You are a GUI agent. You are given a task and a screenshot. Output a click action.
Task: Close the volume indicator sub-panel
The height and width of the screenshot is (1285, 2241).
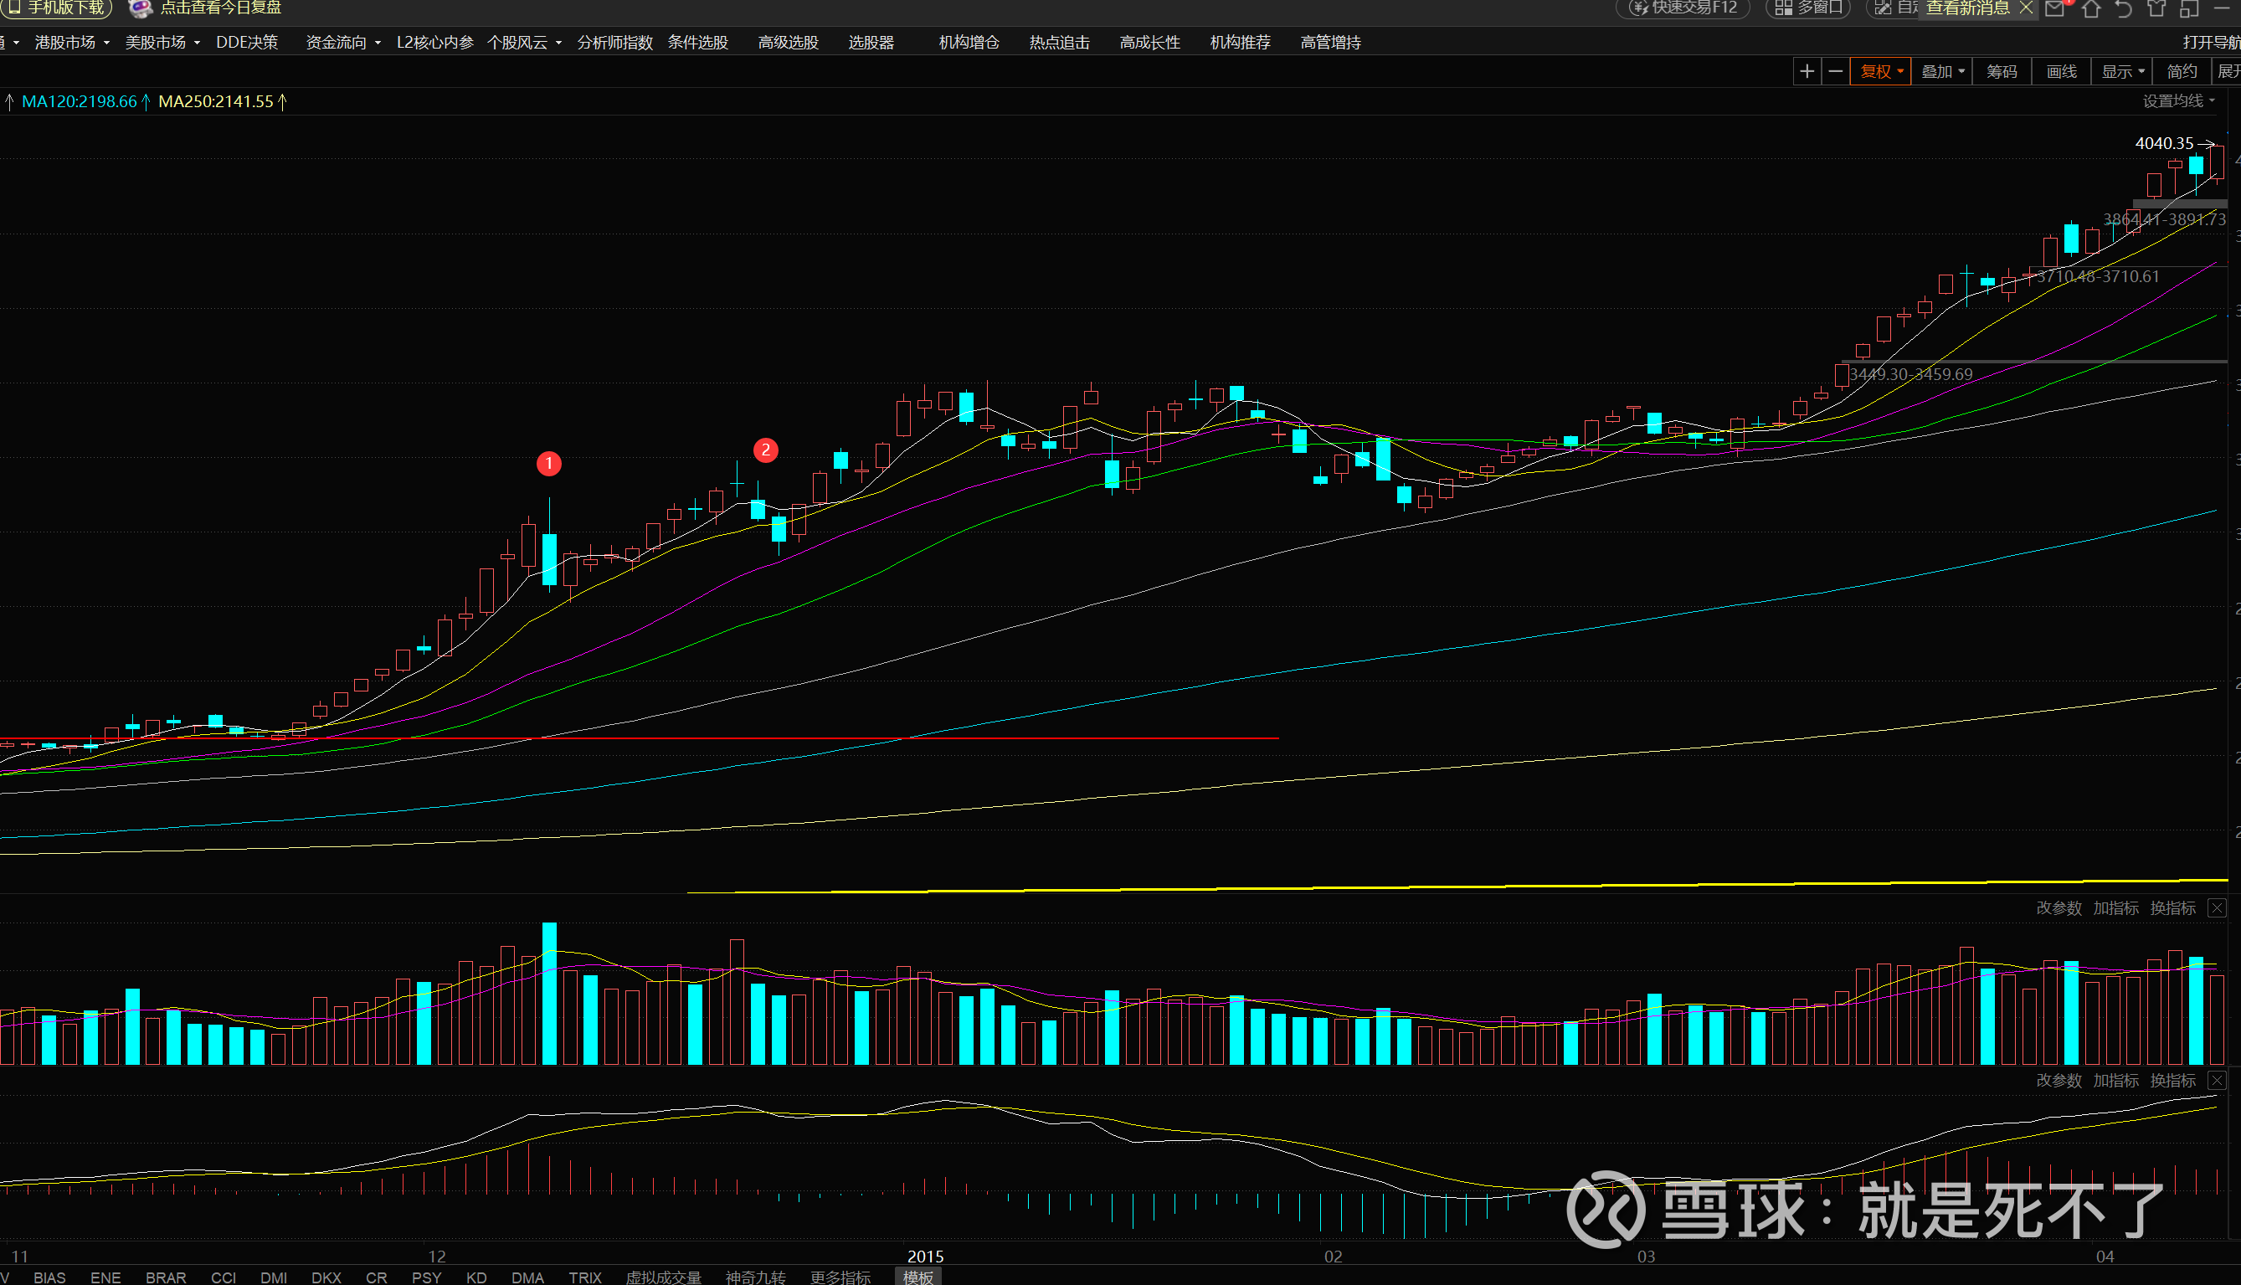pyautogui.click(x=2216, y=908)
